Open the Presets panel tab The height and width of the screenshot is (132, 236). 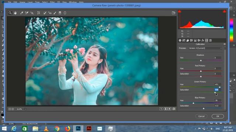click(x=211, y=40)
